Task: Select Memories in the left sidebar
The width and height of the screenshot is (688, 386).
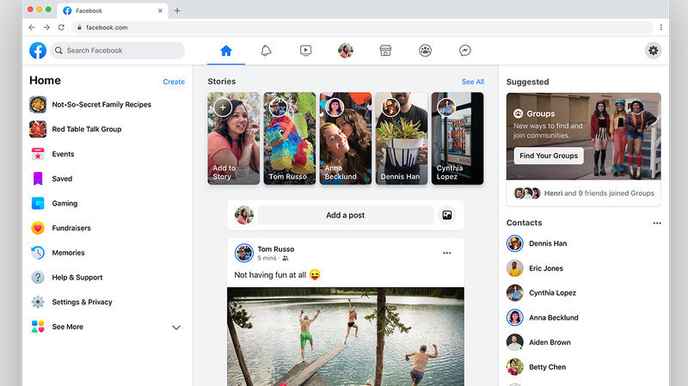Action: coord(68,253)
